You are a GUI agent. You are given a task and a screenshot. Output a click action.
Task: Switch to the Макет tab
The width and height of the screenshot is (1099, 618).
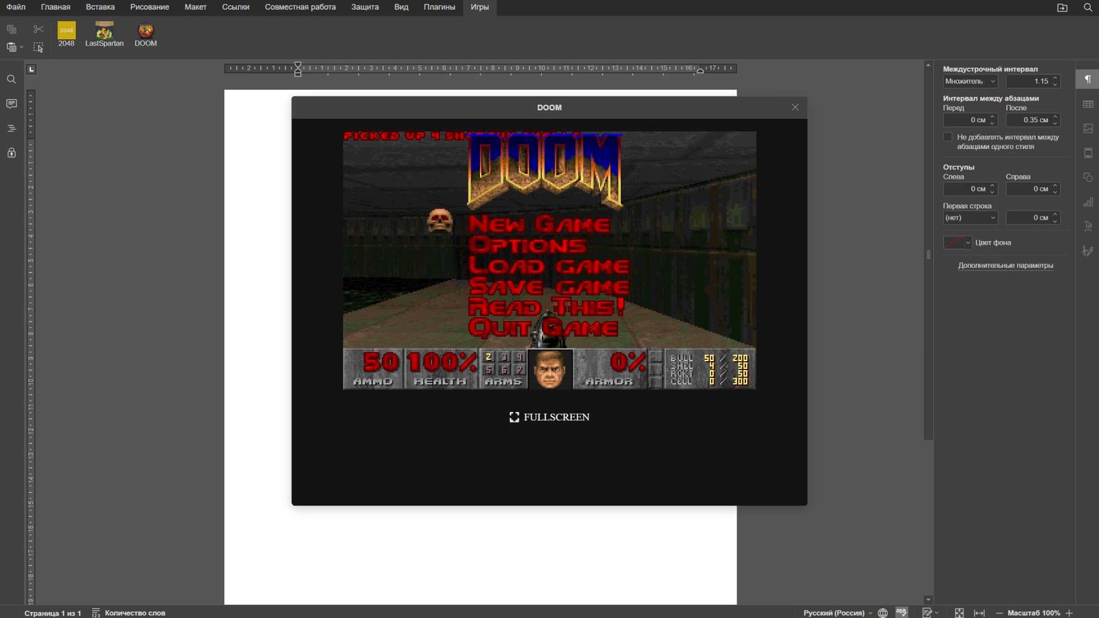[x=196, y=7]
